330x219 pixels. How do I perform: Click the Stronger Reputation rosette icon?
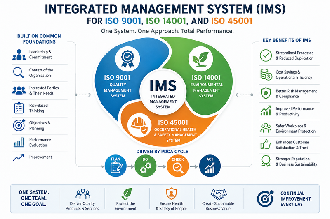pyautogui.click(x=266, y=161)
